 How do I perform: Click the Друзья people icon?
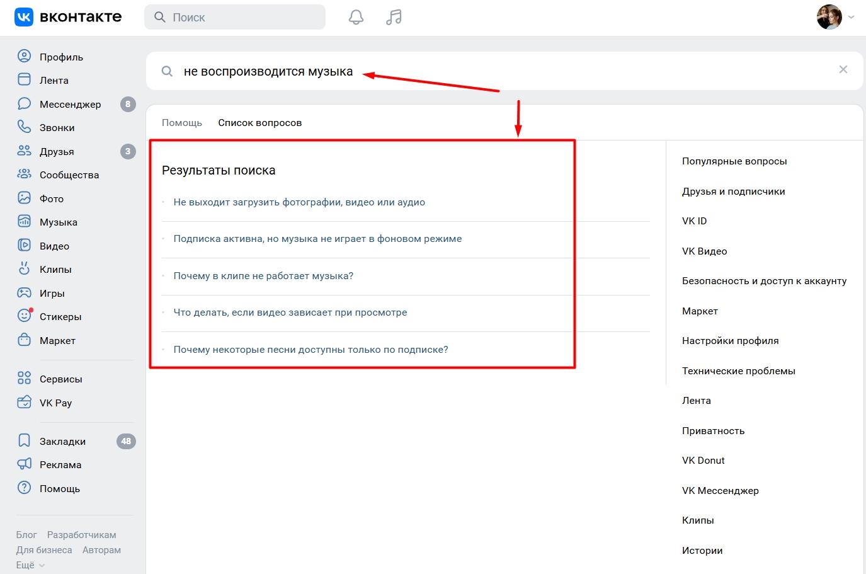pos(24,151)
